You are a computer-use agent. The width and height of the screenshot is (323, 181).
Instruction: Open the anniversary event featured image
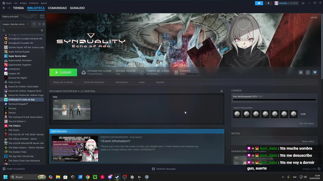[x=75, y=149]
